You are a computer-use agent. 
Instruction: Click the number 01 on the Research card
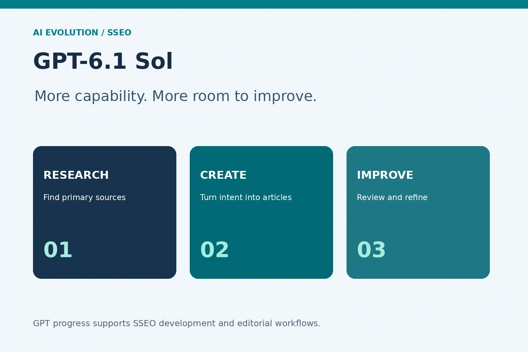(x=58, y=250)
